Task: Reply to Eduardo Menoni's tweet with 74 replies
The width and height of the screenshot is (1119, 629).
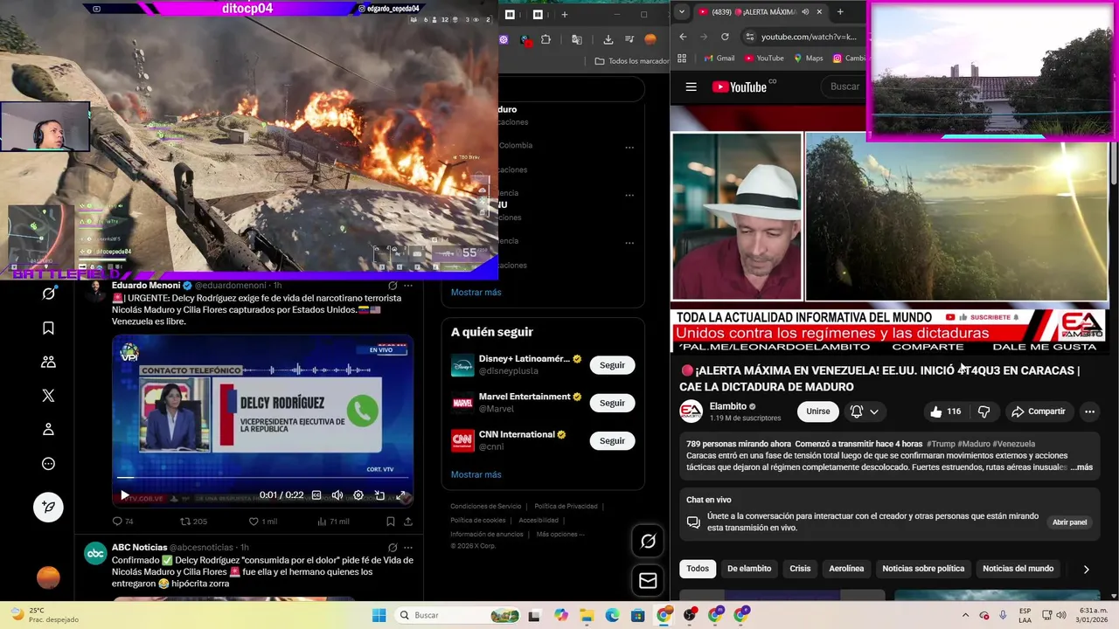Action: (122, 522)
